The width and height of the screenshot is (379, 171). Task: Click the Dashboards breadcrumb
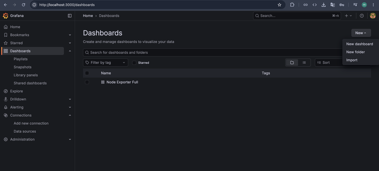[x=109, y=16]
